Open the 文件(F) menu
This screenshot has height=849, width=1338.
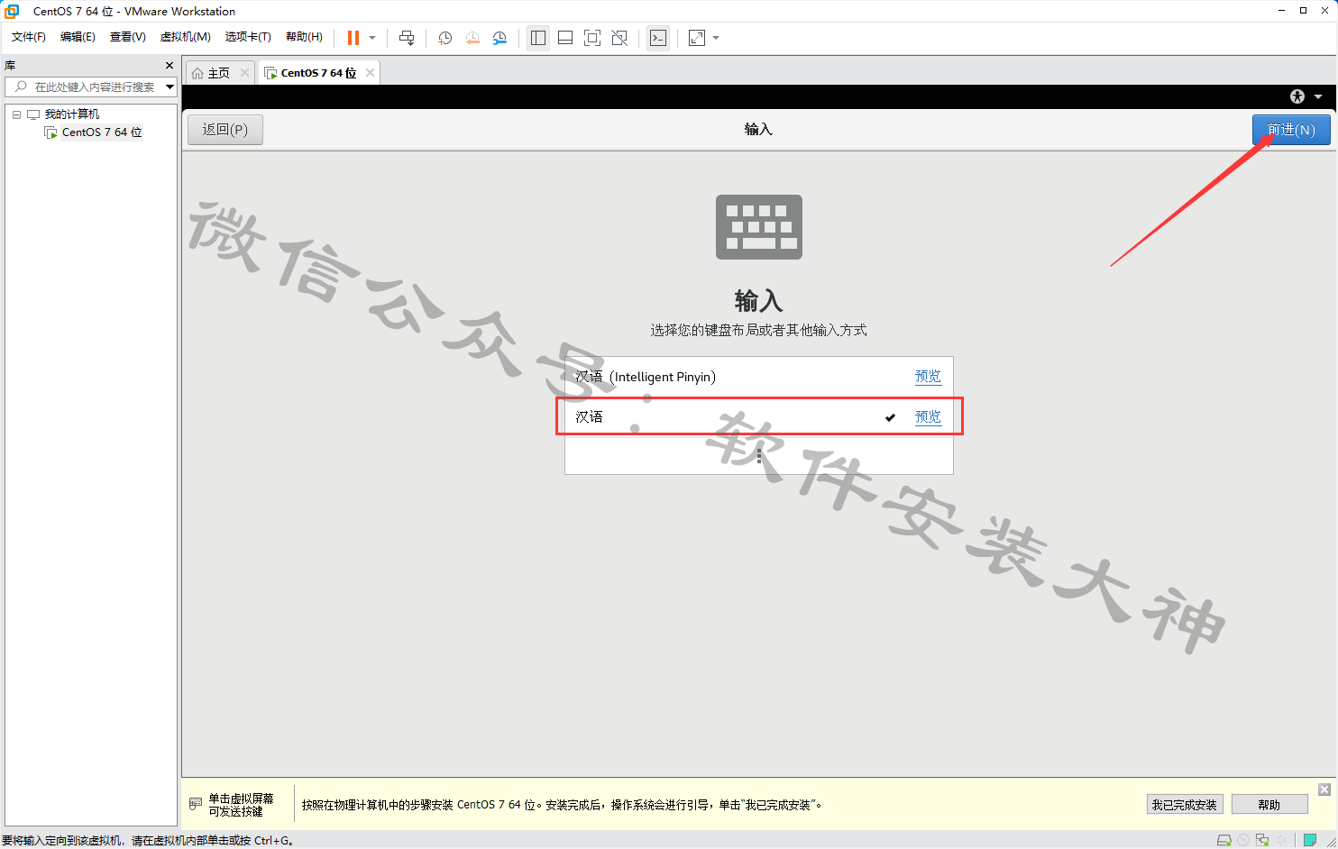tap(29, 37)
